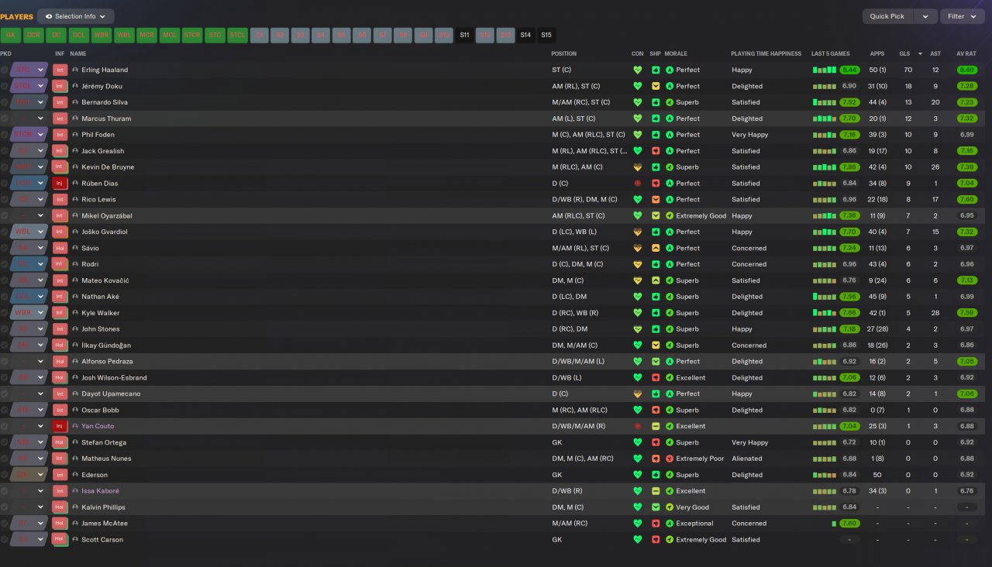Click the morale icon for Matheus Nunes
The image size is (992, 567).
tap(670, 459)
